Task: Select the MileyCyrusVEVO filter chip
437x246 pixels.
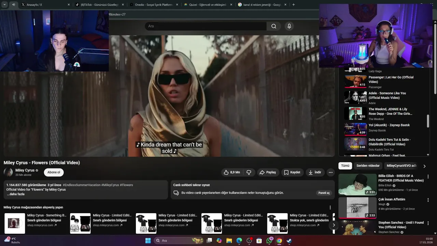Action: point(401,166)
